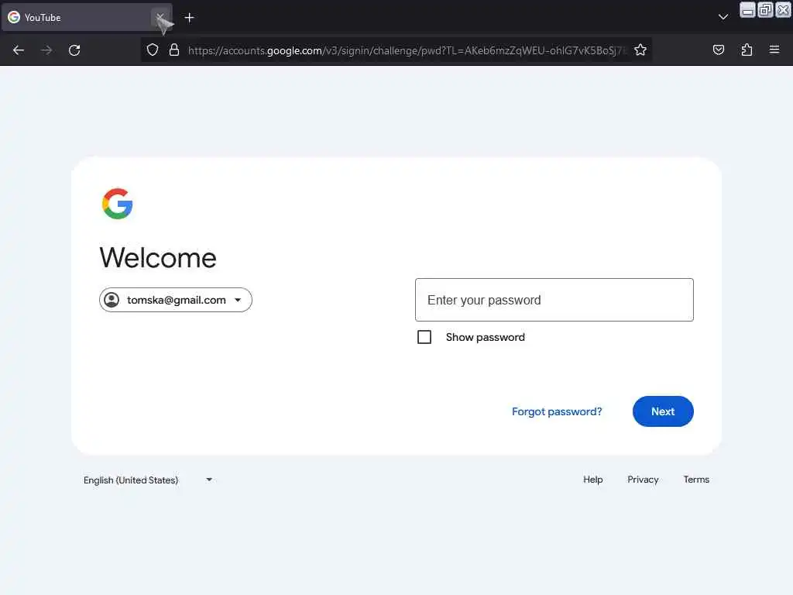
Task: Open the Terms link
Action: pyautogui.click(x=696, y=479)
